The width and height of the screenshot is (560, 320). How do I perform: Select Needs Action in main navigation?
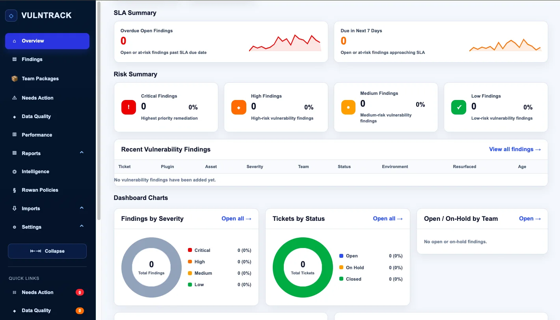click(47, 98)
